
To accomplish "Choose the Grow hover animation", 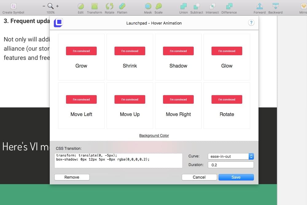I will (x=81, y=57).
